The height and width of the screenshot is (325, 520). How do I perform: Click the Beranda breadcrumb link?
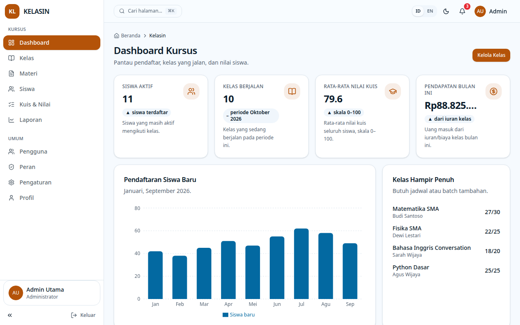(127, 36)
